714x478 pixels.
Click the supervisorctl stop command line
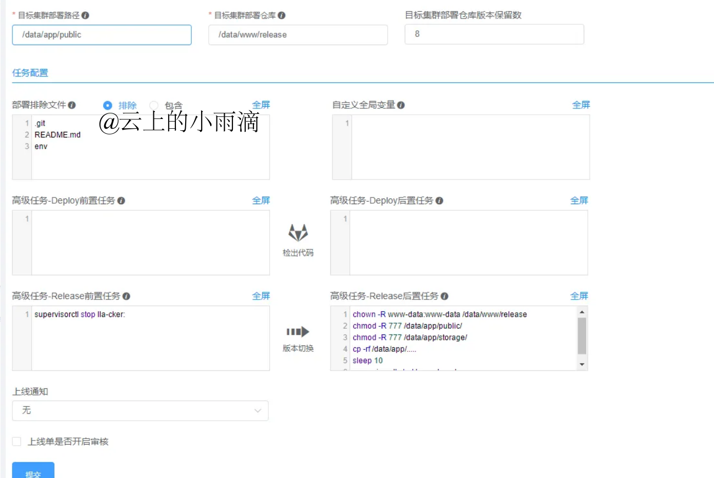point(80,314)
